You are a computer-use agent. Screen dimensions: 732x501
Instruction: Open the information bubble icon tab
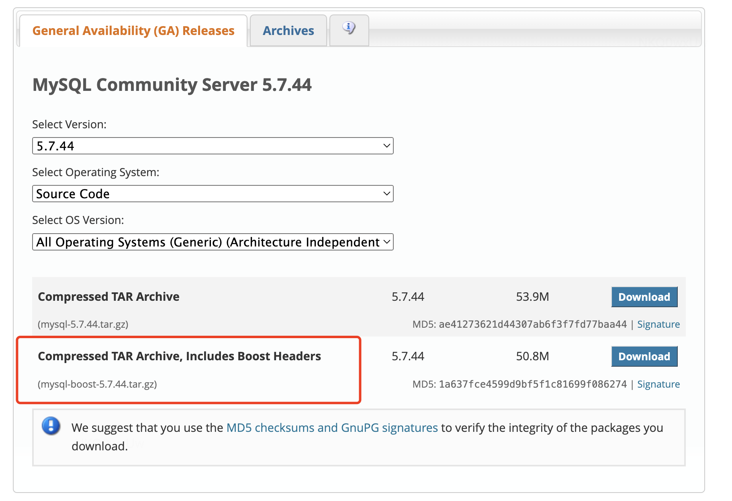(349, 31)
